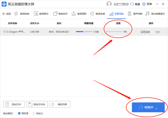This screenshot has width=168, height=118.
Task: Click the volume adjustment slider handle
Action: point(84,31)
